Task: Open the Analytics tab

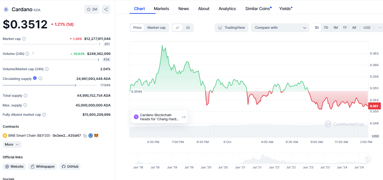Action: [x=227, y=9]
